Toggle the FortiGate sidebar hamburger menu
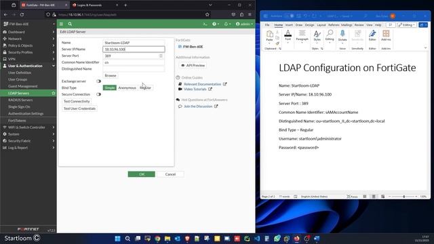Screen dimensions: 434x244 [62, 24]
